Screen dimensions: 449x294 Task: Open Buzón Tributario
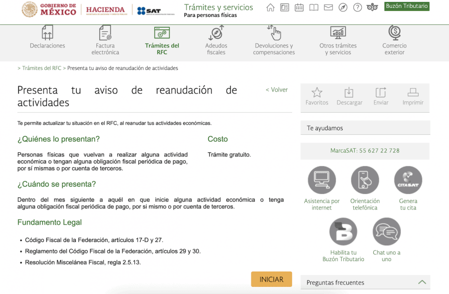click(407, 6)
